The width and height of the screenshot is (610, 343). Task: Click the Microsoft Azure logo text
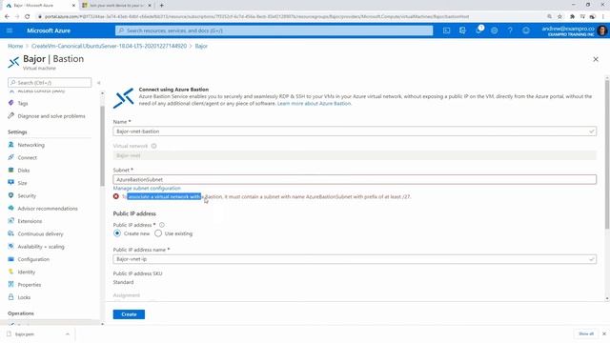coord(49,30)
